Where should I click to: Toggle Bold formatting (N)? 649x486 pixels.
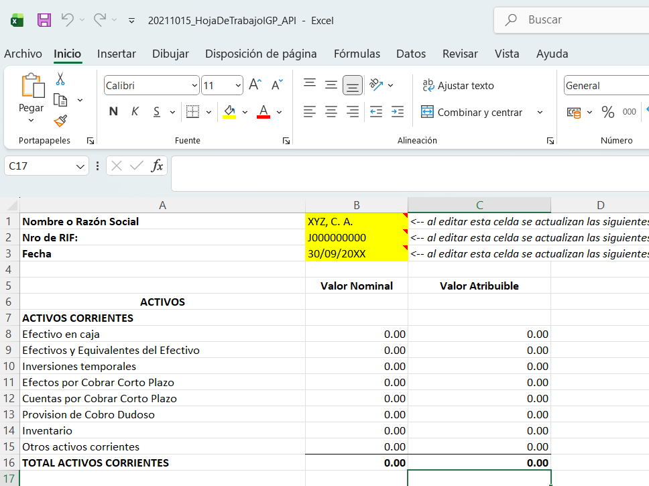[x=113, y=112]
